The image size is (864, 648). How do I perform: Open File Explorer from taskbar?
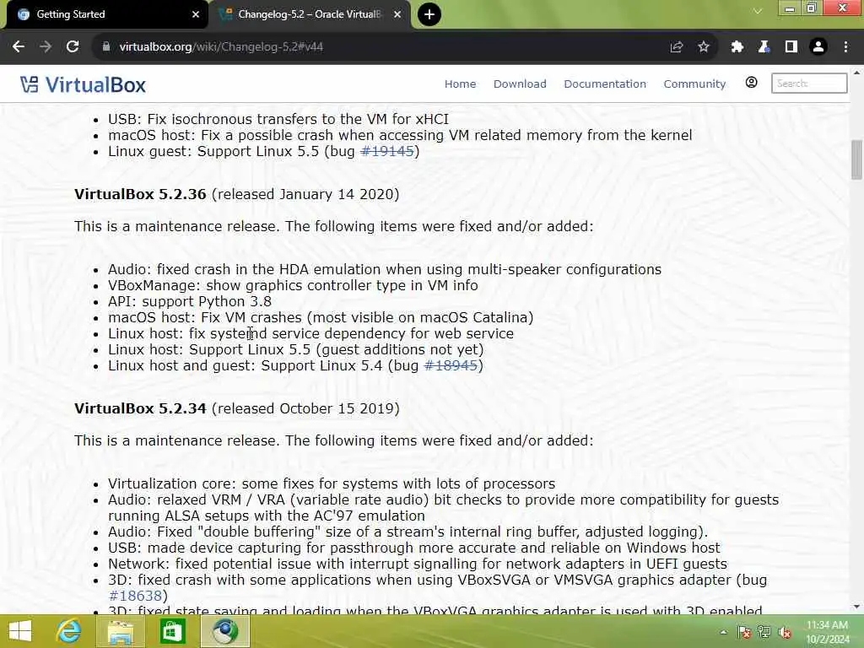click(x=120, y=631)
